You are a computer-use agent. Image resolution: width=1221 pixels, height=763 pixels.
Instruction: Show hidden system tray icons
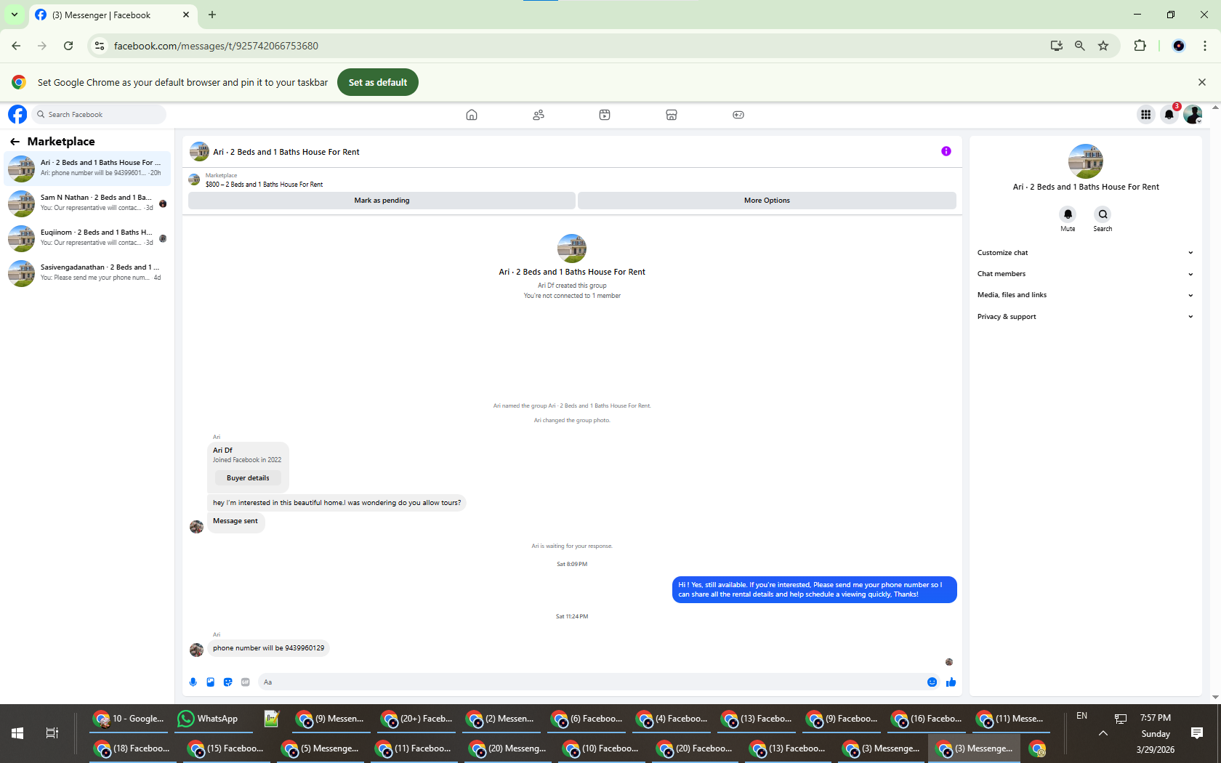click(1103, 733)
